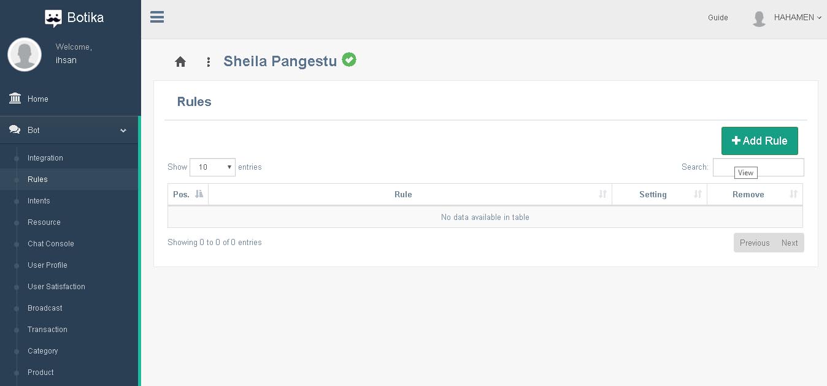827x386 pixels.
Task: Click the Add Rule button
Action: pyautogui.click(x=760, y=141)
